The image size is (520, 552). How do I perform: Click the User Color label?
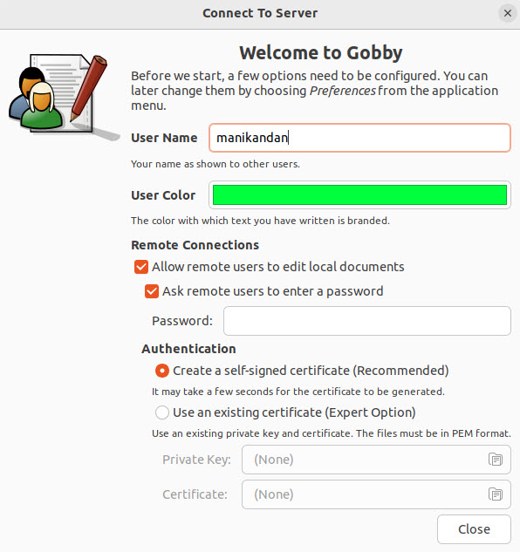163,195
